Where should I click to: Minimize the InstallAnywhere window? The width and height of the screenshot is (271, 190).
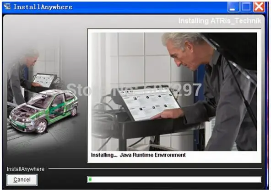(x=233, y=7)
